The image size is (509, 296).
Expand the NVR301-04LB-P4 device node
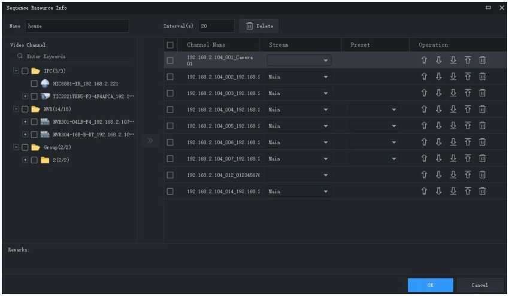click(x=25, y=121)
